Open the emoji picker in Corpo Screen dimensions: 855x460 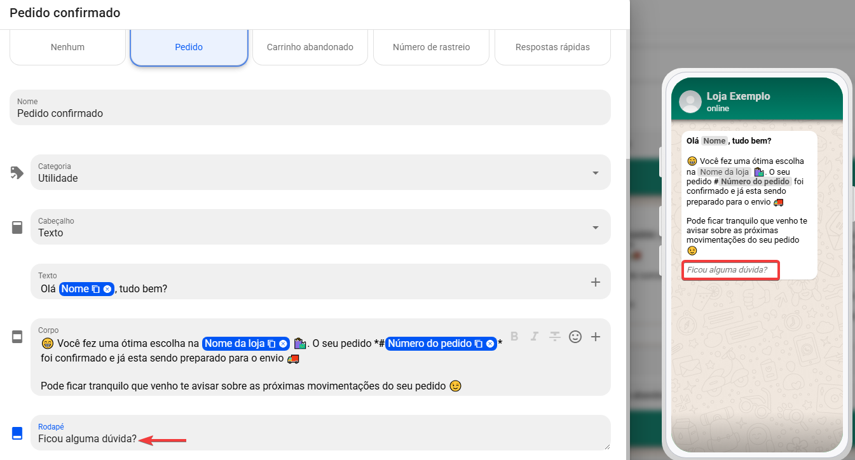575,337
